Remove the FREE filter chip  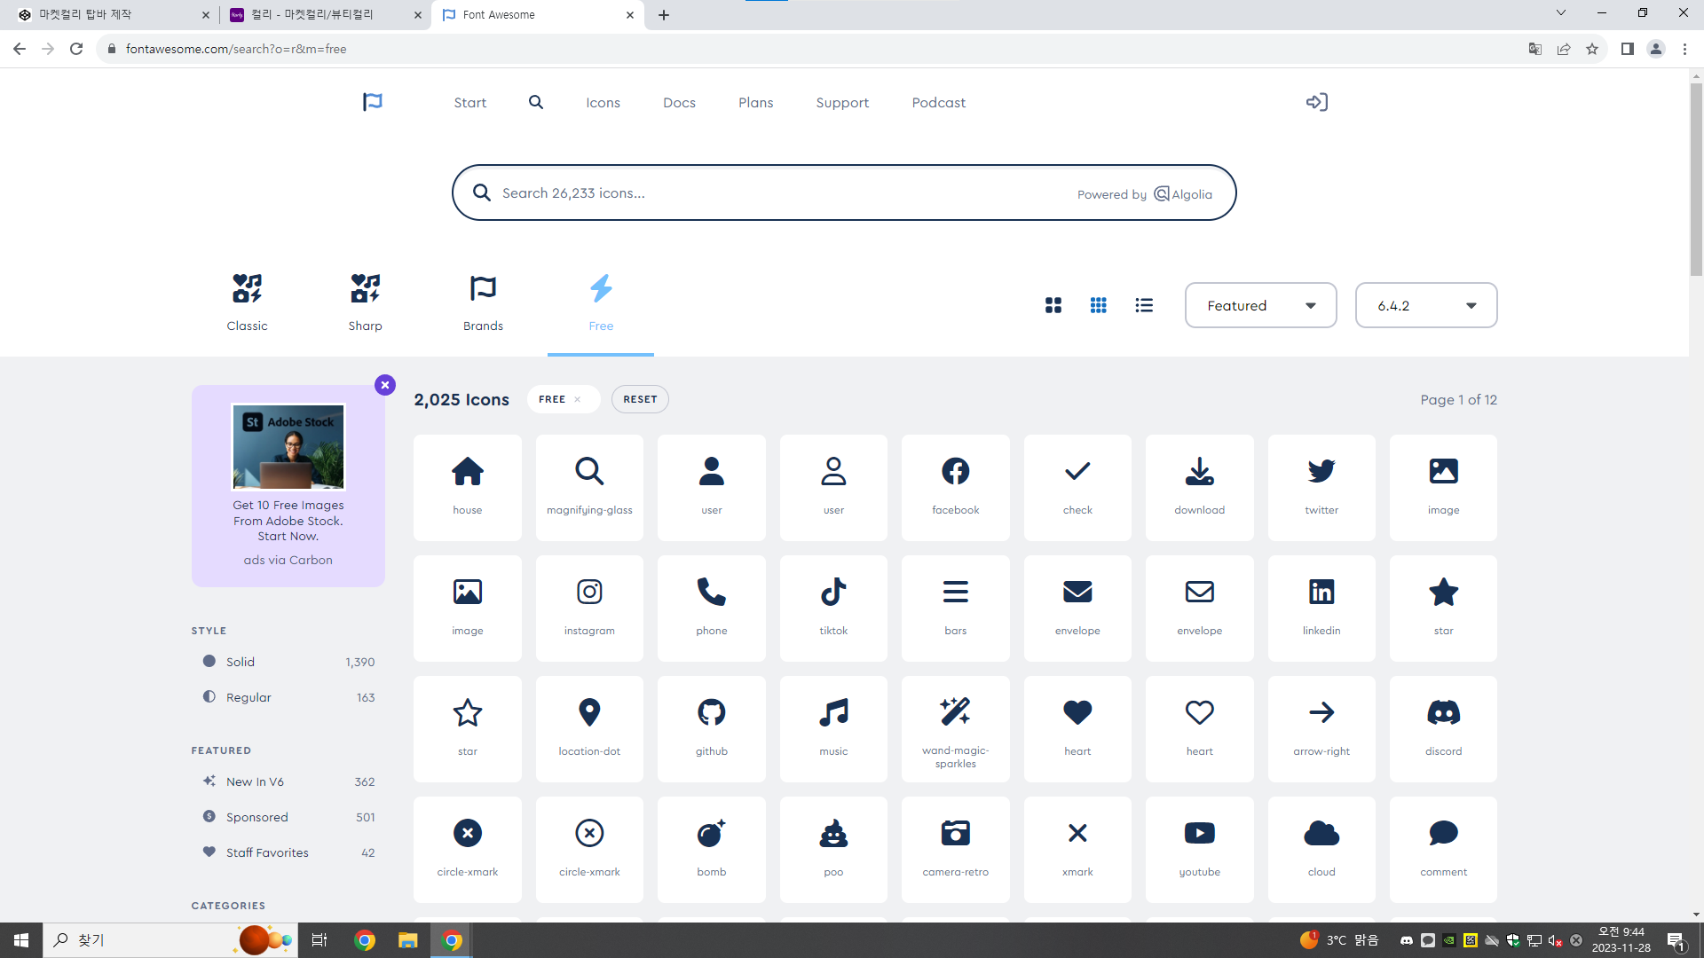tap(577, 399)
